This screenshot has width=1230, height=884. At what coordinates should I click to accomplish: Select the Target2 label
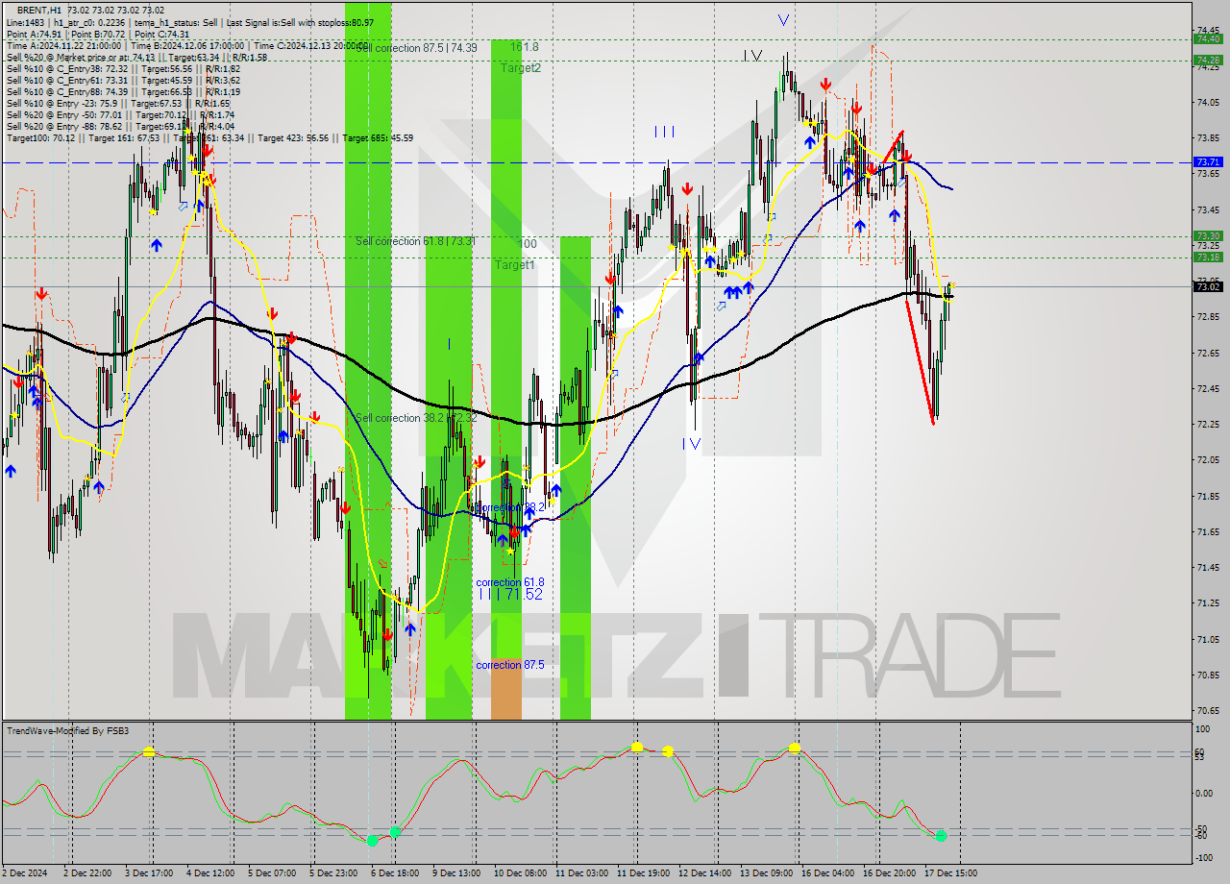click(520, 68)
